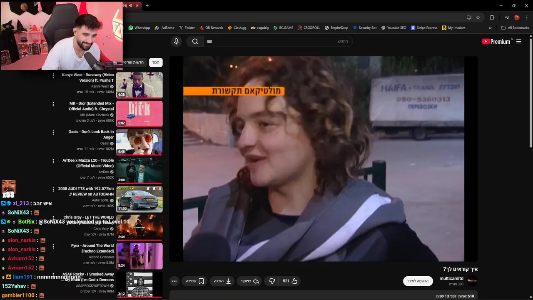Open the Kanye West Runaway video thumbnail
Viewport: 533px width, 300px height.
click(139, 85)
